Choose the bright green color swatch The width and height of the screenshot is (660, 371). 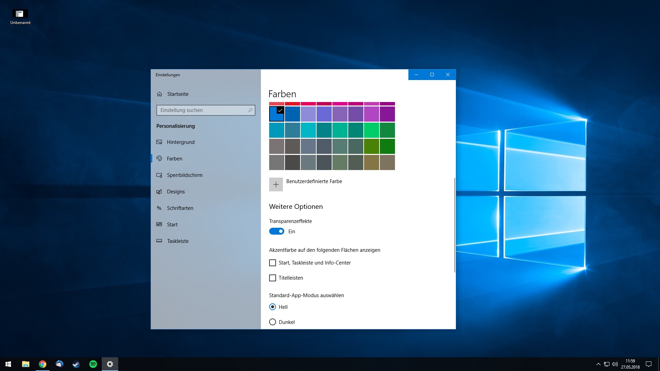pyautogui.click(x=371, y=130)
